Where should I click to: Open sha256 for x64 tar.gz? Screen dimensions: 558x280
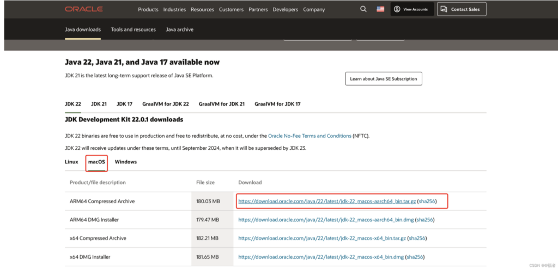(x=417, y=239)
